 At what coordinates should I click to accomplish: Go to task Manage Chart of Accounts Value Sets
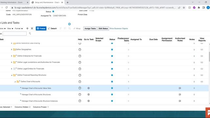(89, 88)
